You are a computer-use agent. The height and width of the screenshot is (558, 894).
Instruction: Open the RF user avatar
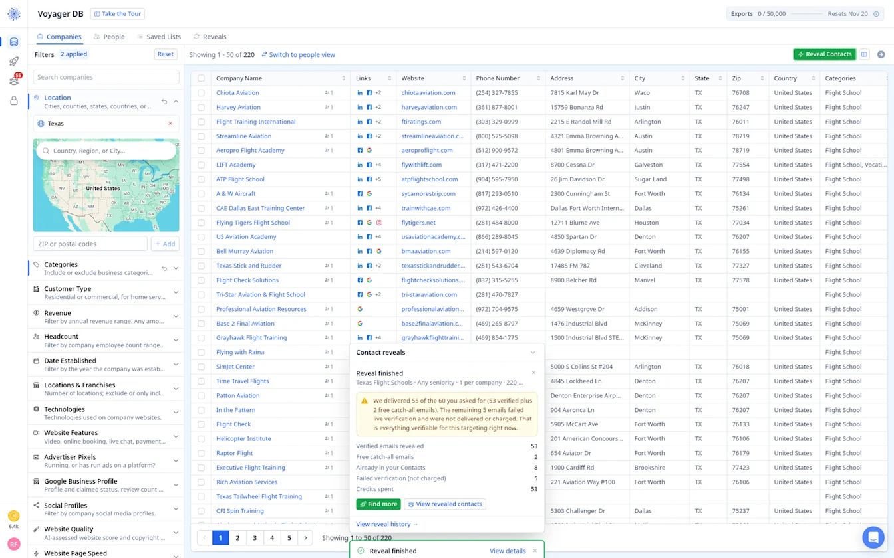coord(13,544)
